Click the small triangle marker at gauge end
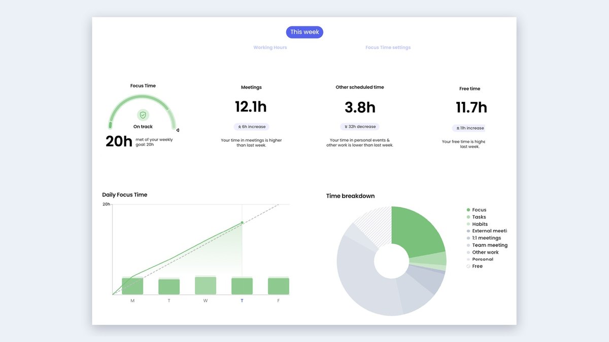609x342 pixels. pyautogui.click(x=178, y=130)
